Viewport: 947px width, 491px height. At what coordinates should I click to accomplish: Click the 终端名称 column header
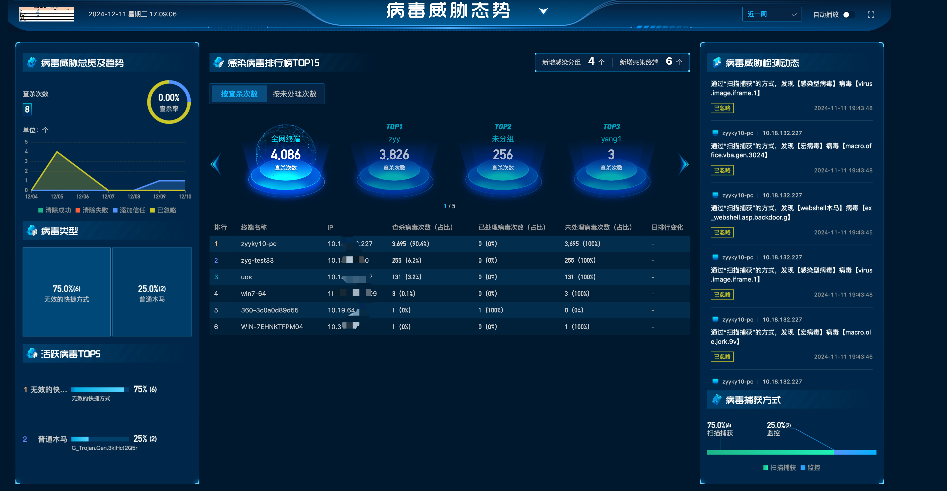(x=254, y=227)
